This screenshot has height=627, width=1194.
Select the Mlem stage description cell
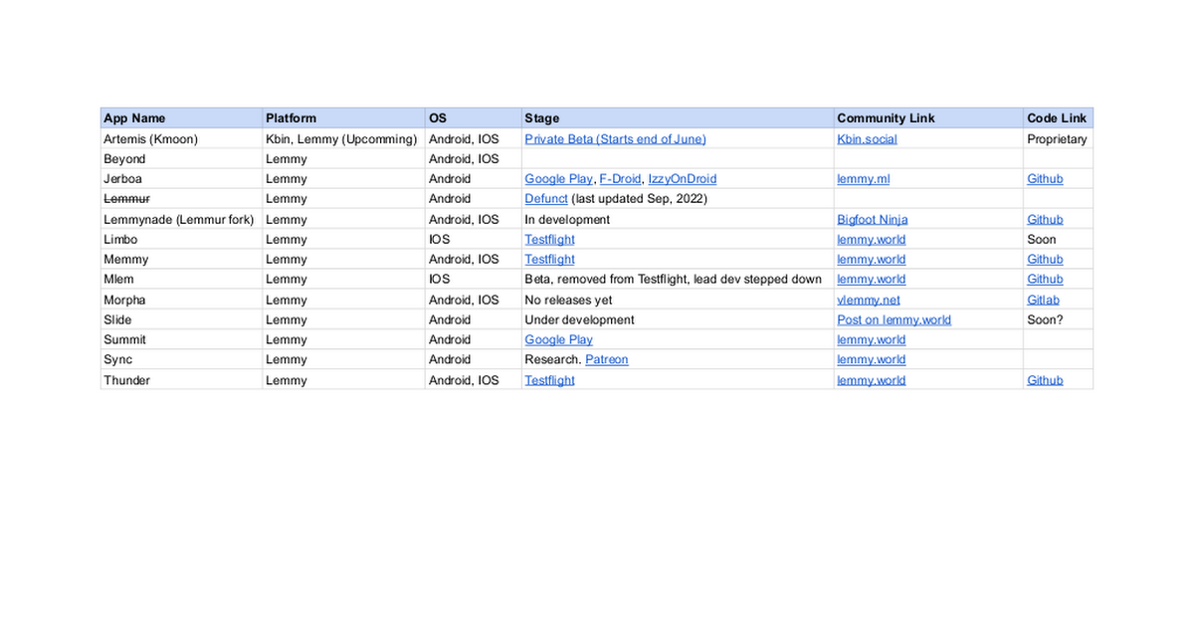678,279
